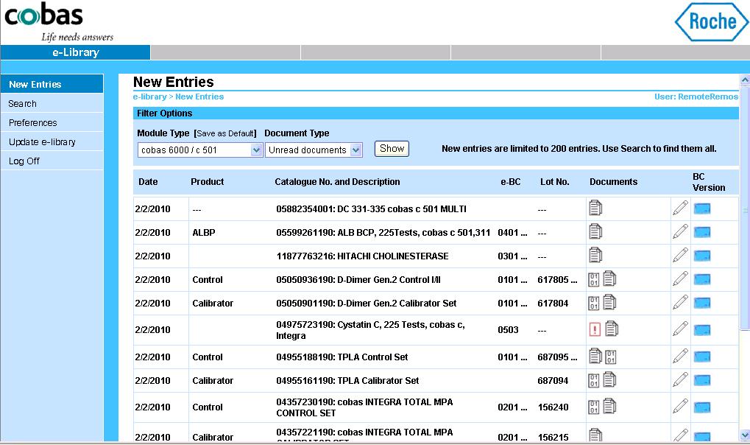Click Date column header

click(148, 182)
